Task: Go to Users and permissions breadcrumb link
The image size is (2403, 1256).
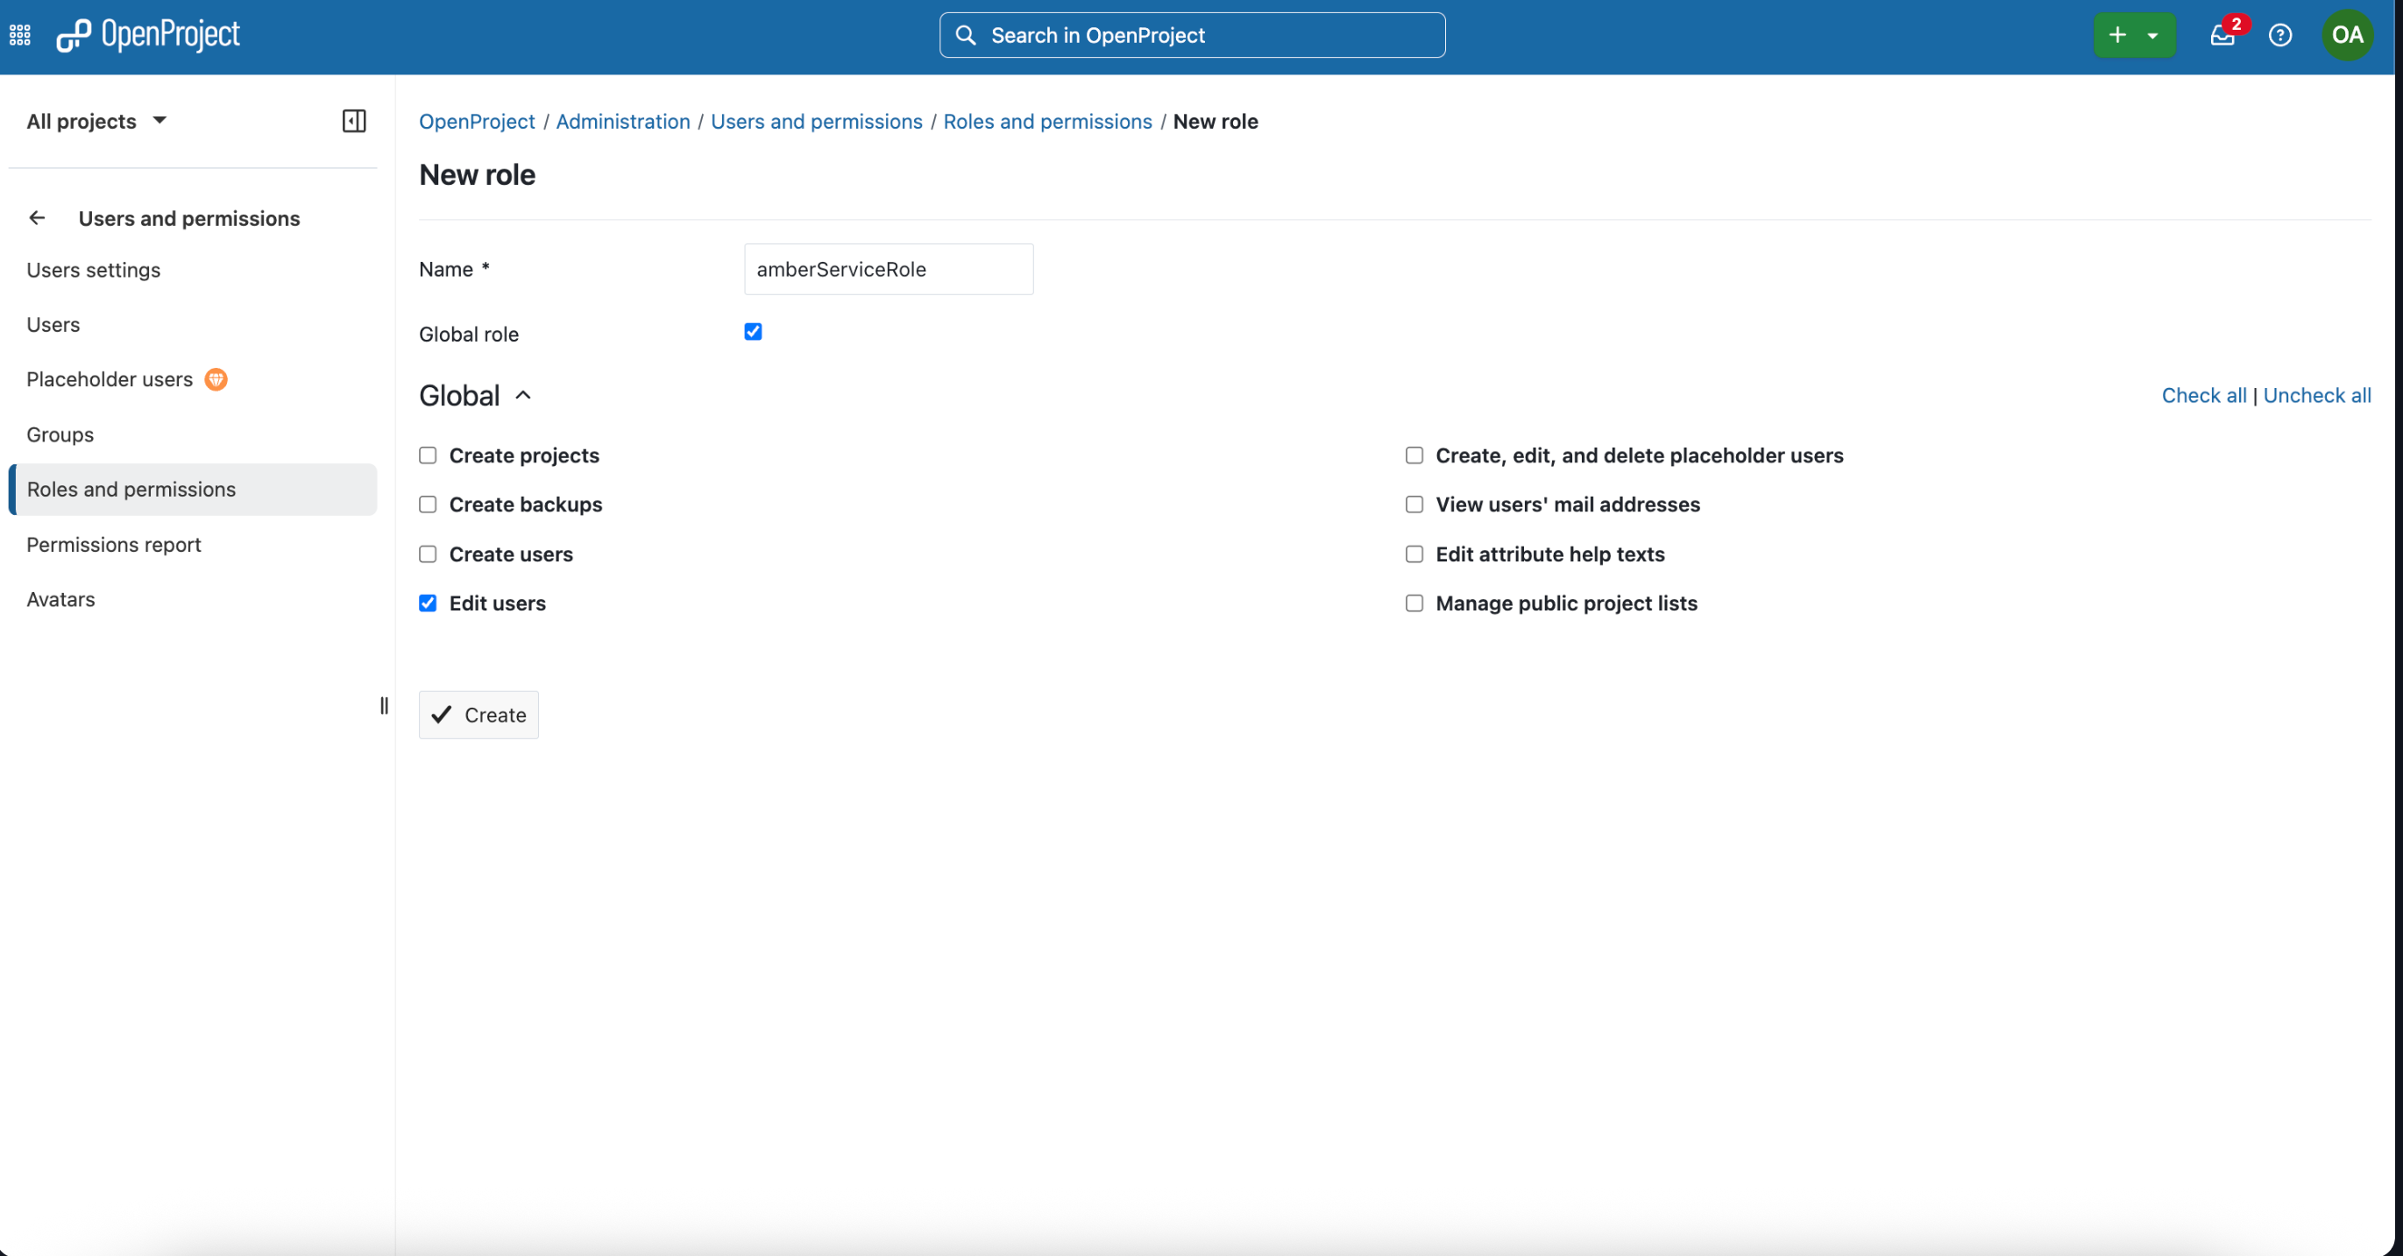Action: [816, 121]
